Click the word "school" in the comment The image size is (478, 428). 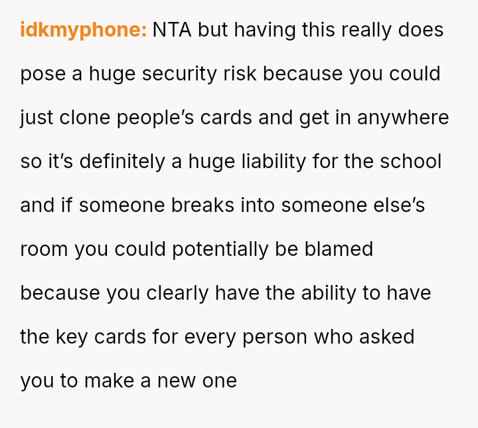(x=411, y=161)
